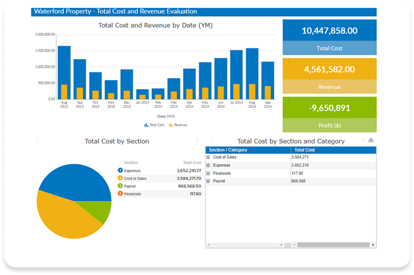Viewport: 414px width, 275px height.
Task: Expand the Expenses row in the table
Action: [x=208, y=165]
